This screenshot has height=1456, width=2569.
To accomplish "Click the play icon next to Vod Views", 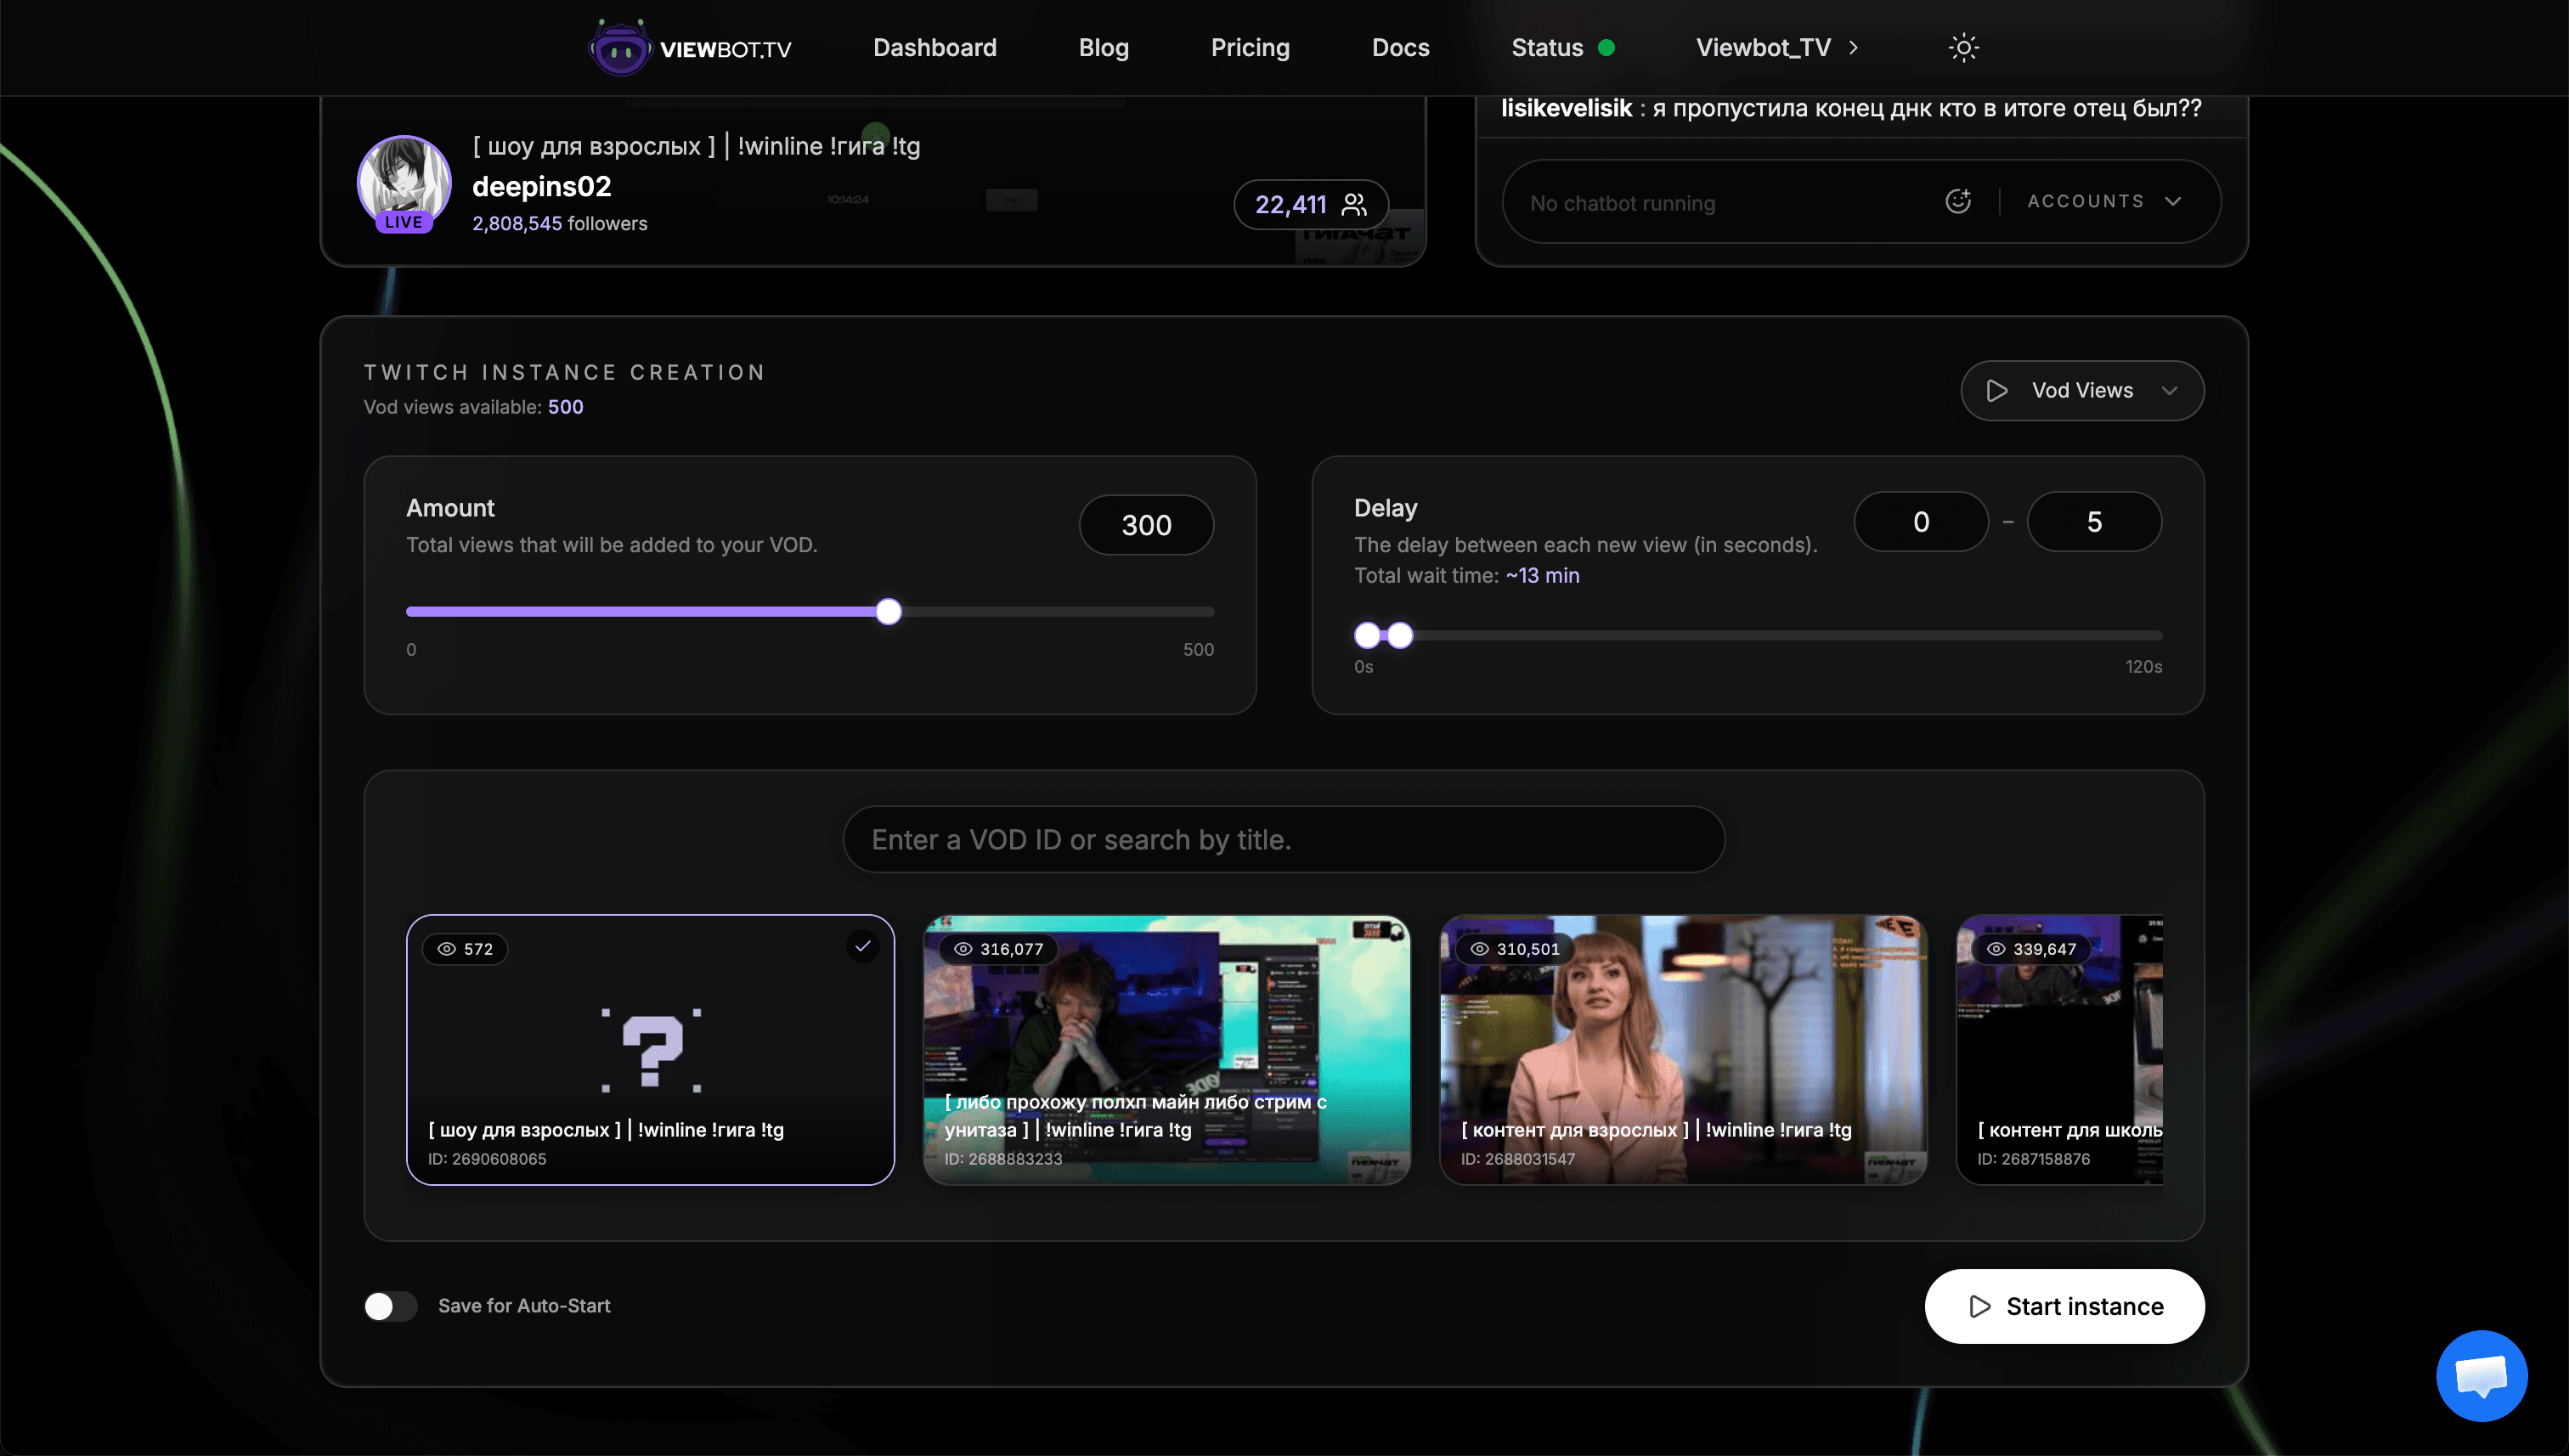I will click(1997, 390).
